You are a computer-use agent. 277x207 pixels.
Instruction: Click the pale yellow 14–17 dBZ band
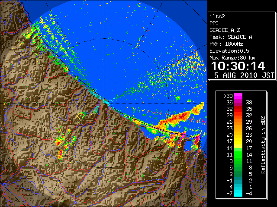238,148
